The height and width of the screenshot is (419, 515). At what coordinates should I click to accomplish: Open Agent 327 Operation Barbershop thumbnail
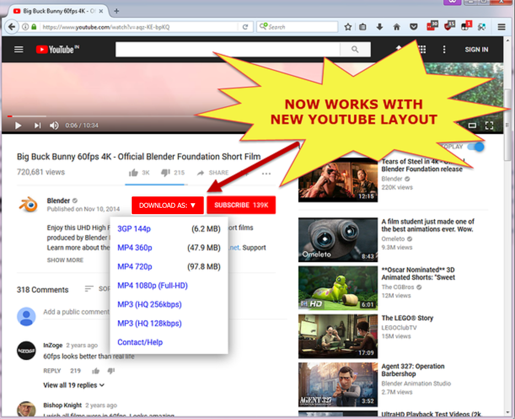pyautogui.click(x=338, y=384)
